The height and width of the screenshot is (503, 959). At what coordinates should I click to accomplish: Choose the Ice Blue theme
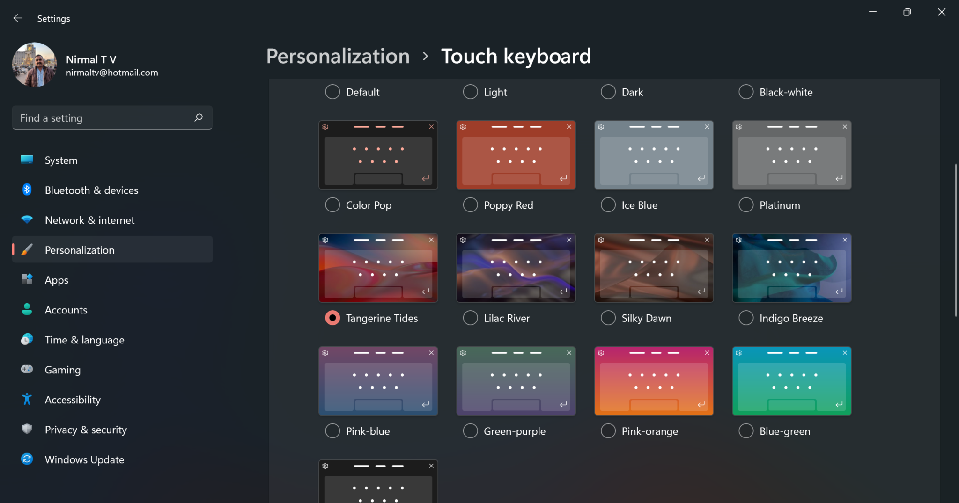click(x=607, y=205)
